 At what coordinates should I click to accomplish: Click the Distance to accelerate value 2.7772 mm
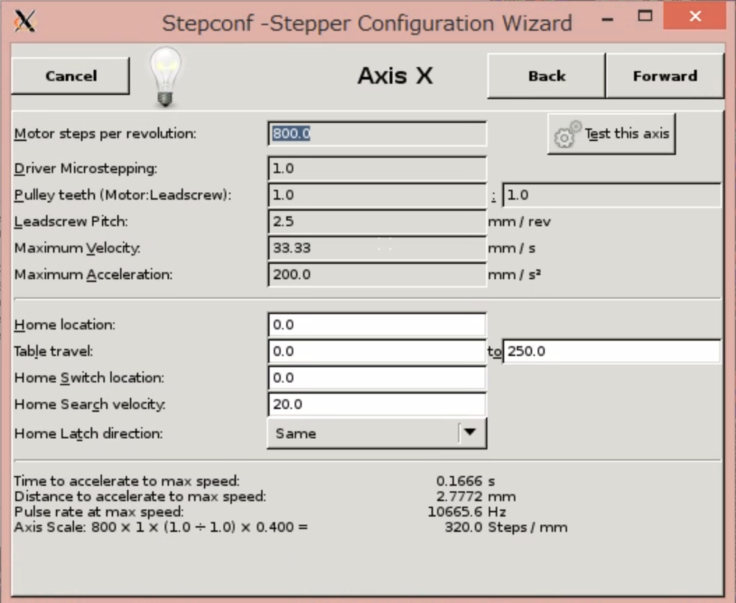[x=476, y=497]
